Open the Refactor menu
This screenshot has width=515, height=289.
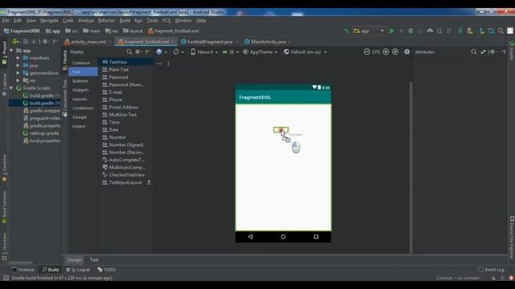point(106,20)
